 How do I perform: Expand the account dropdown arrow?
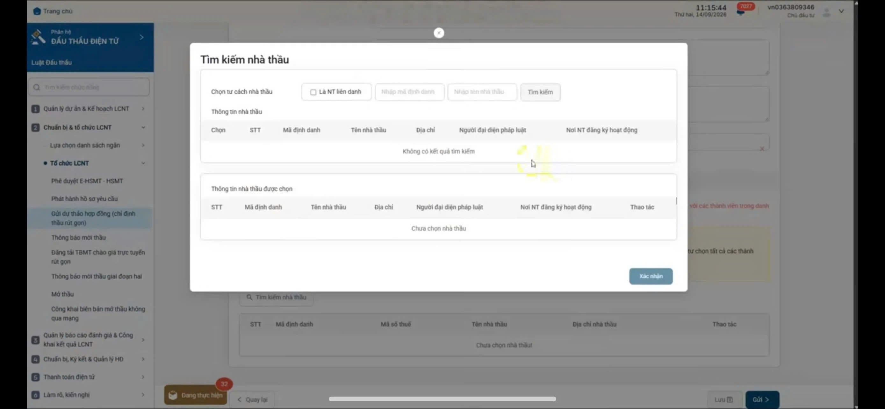[841, 11]
